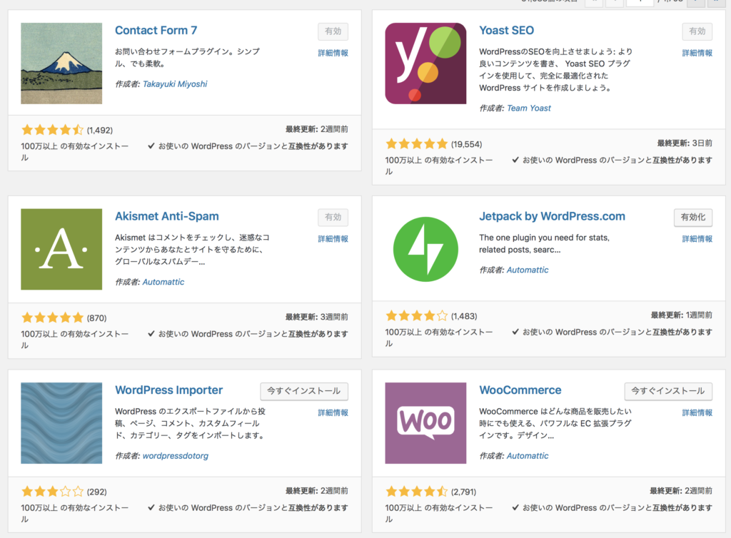Viewport: 731px width, 538px height.
Task: Click WordPress Importer three-star rating
Action: pos(53,492)
